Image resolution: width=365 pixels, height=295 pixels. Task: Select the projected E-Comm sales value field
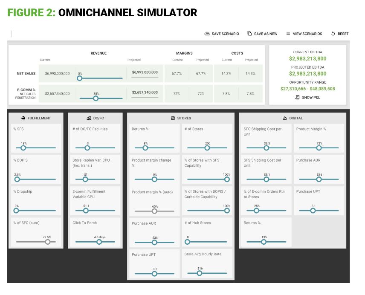(145, 93)
